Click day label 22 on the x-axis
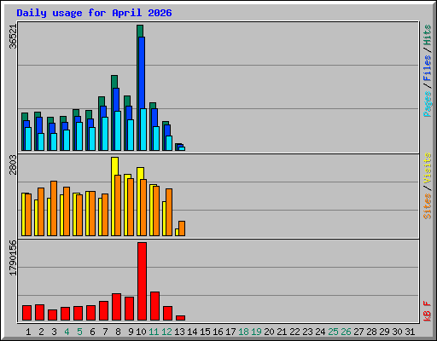The width and height of the screenshot is (437, 341). point(294,332)
